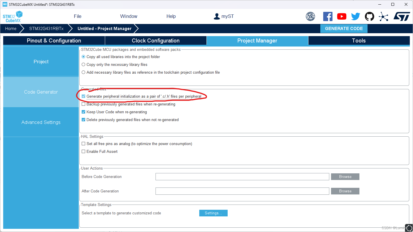Open the Code Generator side section
The height and width of the screenshot is (232, 413).
(41, 92)
